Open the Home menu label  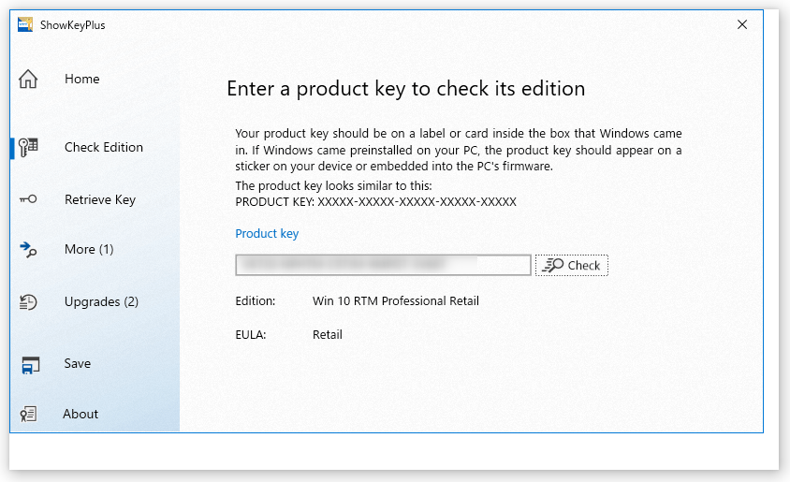point(82,79)
